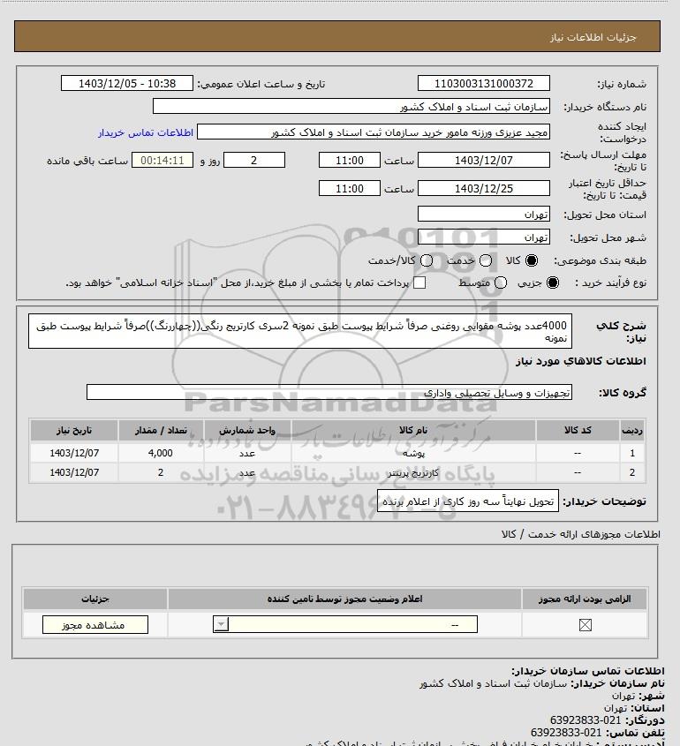680x746 pixels.
Task: Click the جزئیات column header in licenses table
Action: pyautogui.click(x=95, y=599)
